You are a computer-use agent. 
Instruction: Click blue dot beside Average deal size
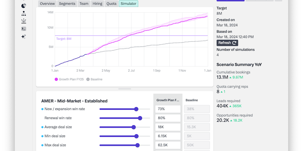(42, 127)
